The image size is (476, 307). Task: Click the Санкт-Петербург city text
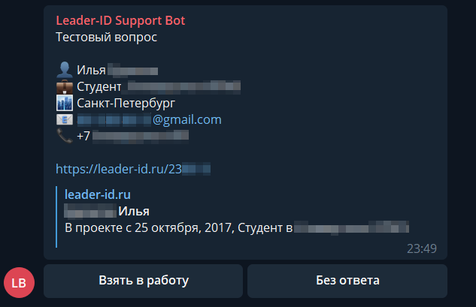pos(126,104)
